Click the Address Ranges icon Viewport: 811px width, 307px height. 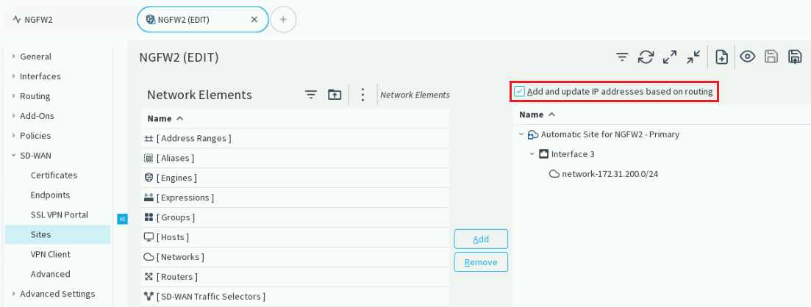(149, 139)
